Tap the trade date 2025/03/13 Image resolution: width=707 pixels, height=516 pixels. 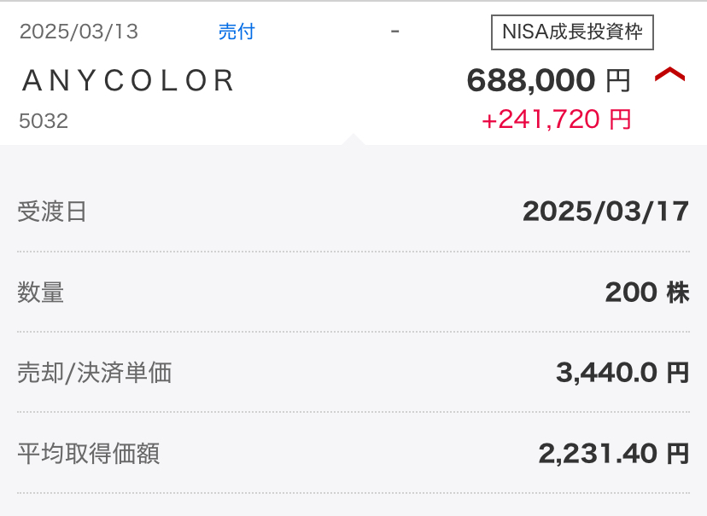pyautogui.click(x=79, y=32)
